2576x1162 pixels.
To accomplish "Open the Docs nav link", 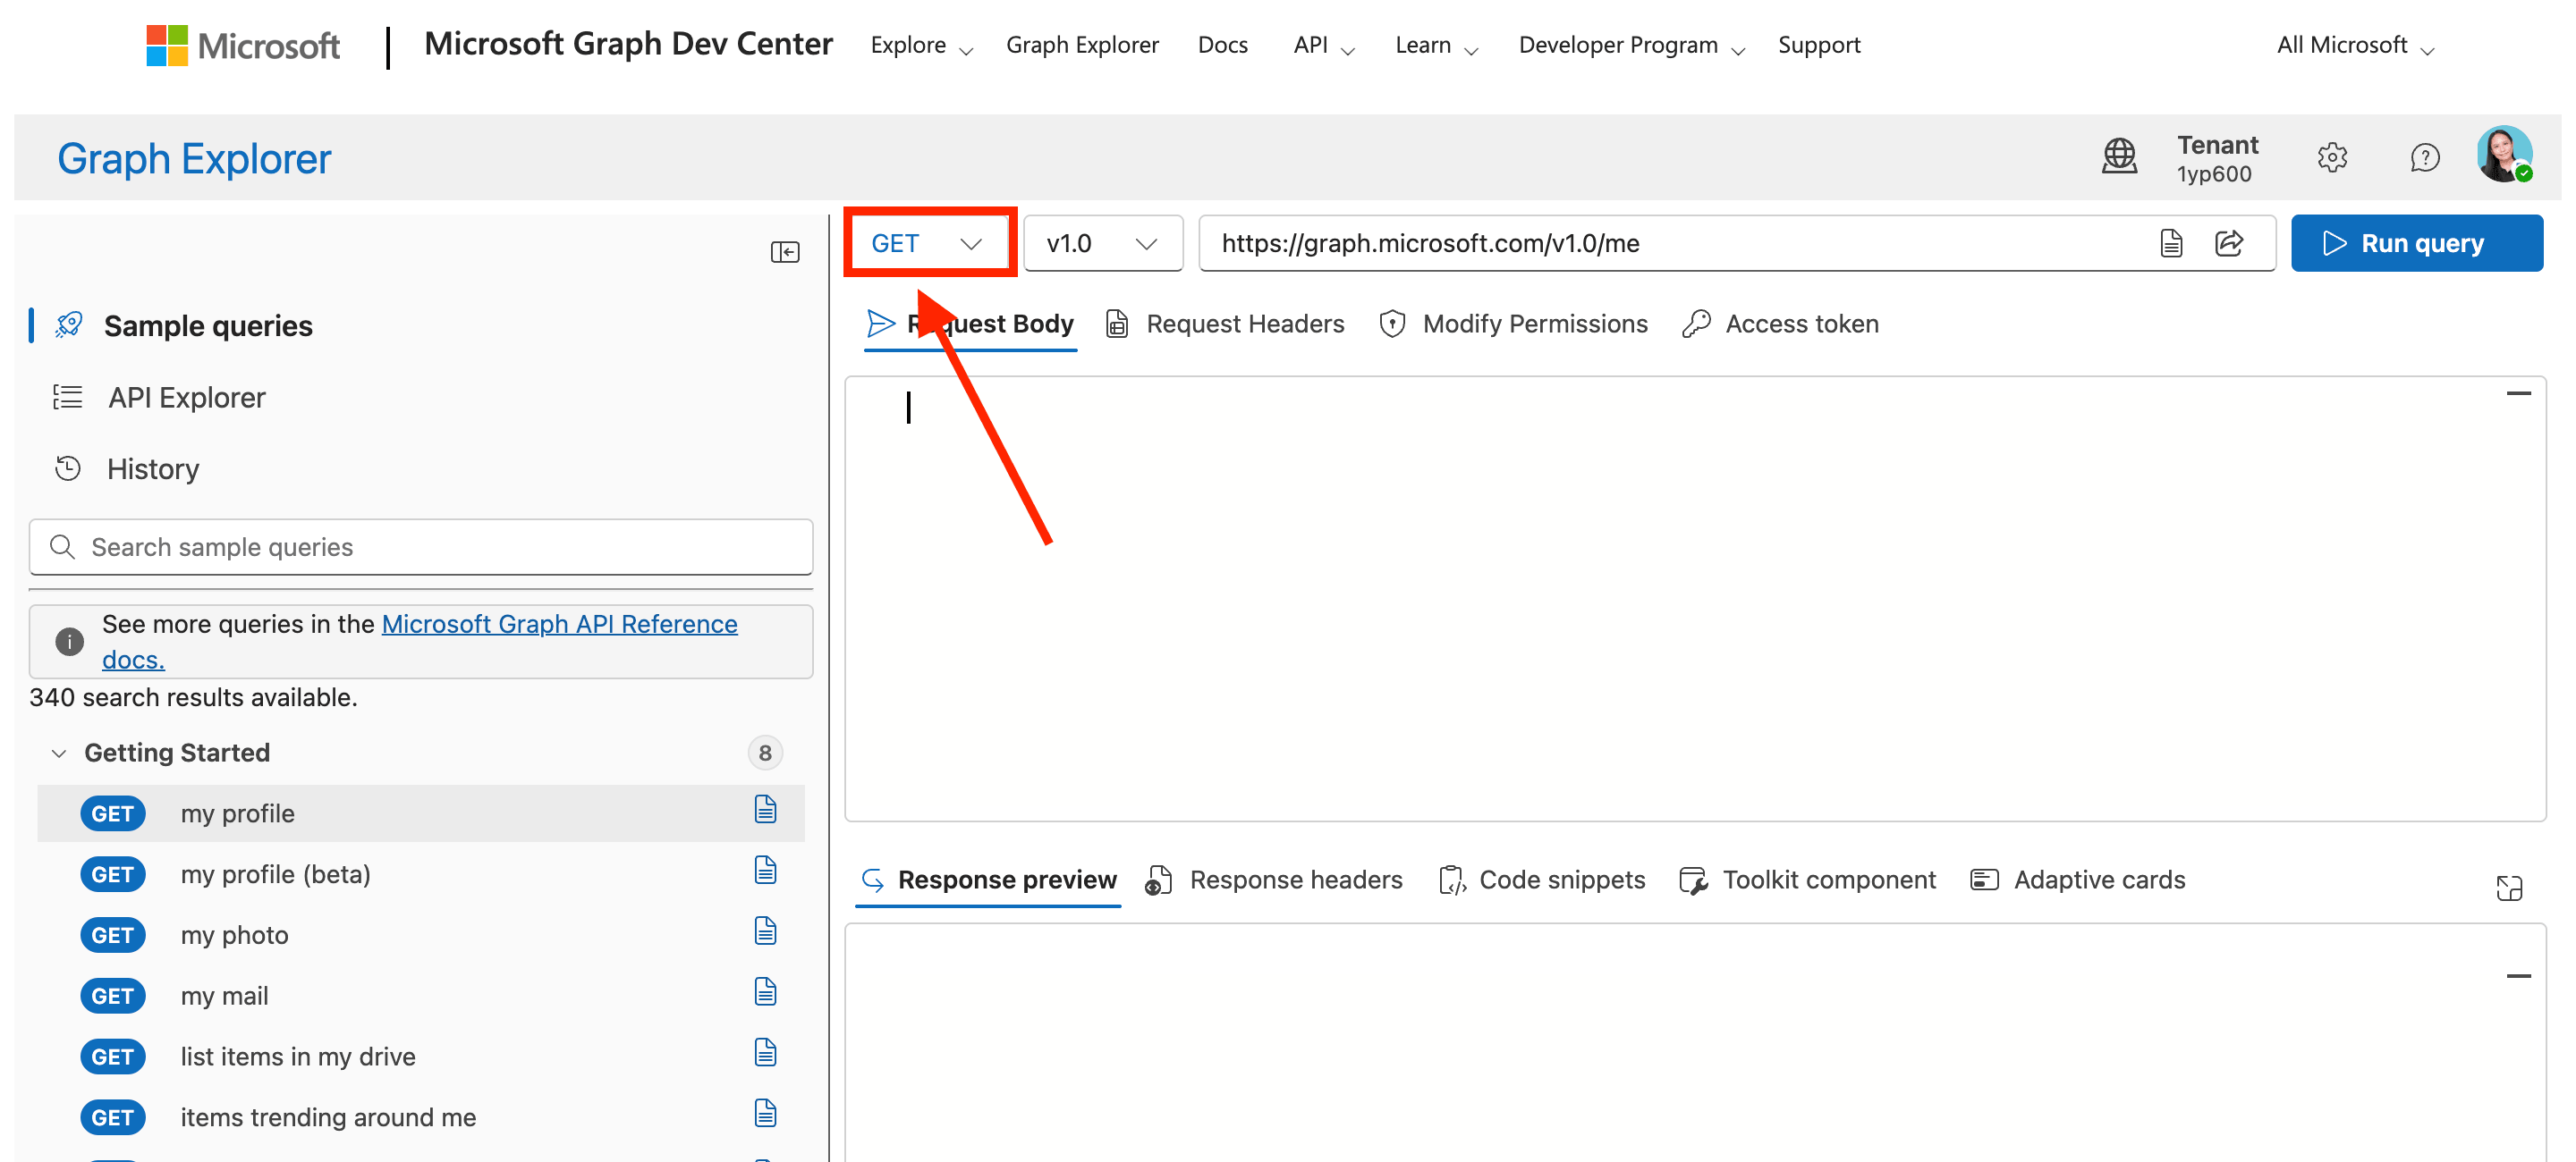I will 1222,45.
